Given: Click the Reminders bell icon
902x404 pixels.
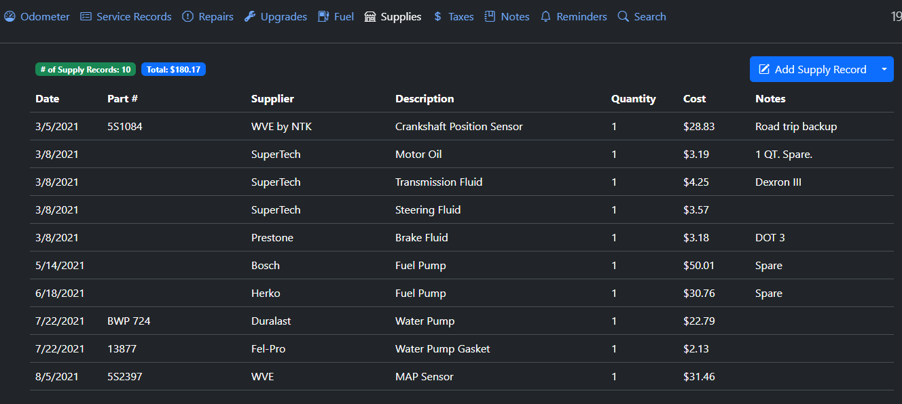Looking at the screenshot, I should pyautogui.click(x=545, y=16).
